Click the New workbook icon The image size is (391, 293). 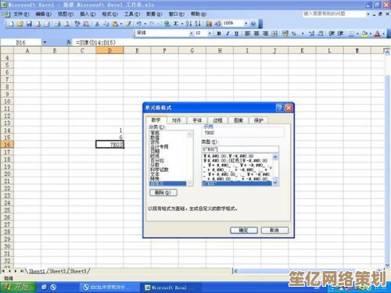tap(11, 24)
